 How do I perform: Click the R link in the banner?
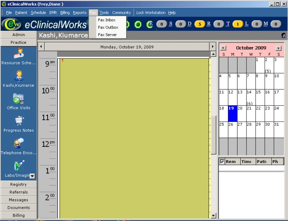(x=209, y=24)
